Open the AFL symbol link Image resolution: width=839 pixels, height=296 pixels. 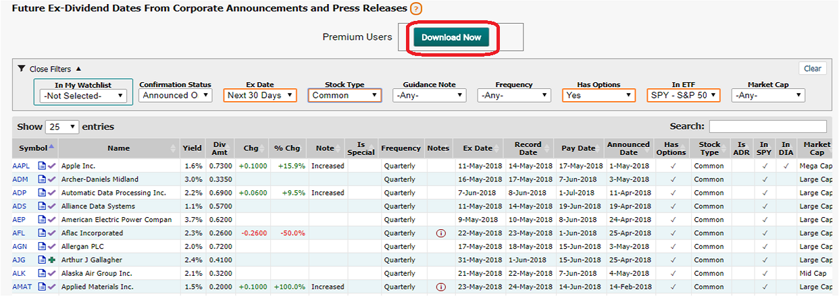coord(20,233)
